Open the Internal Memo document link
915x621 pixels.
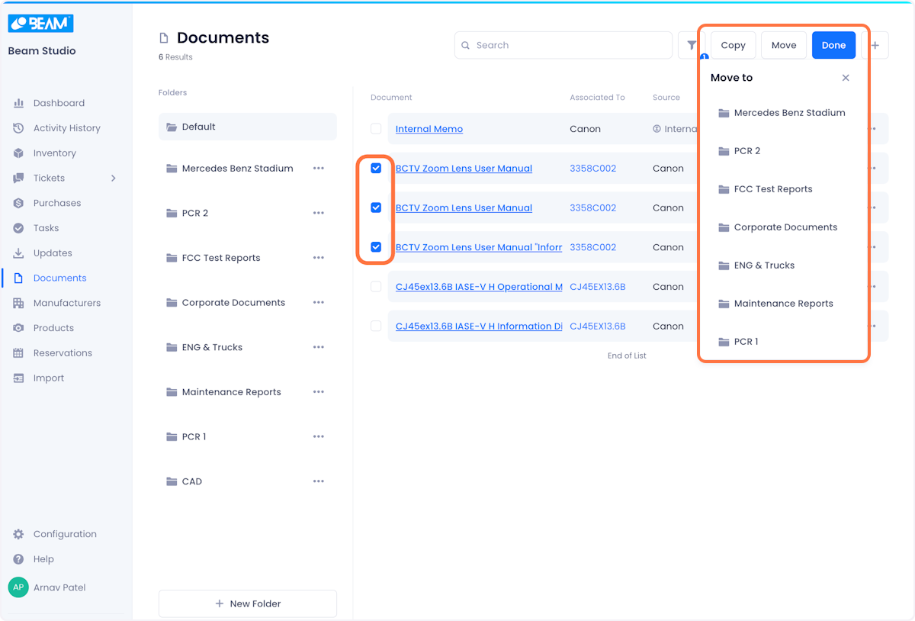(x=429, y=129)
